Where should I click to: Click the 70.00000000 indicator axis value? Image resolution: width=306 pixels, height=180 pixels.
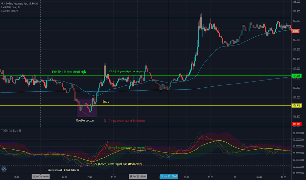point(298,140)
